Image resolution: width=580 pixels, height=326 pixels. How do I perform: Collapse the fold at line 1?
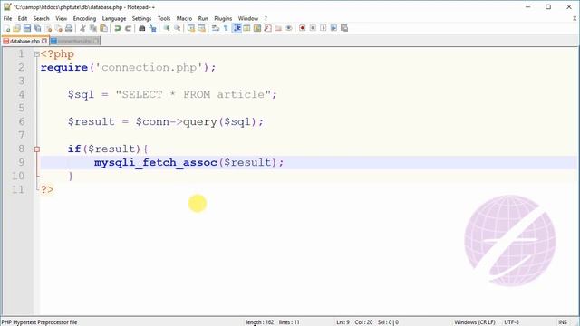point(36,54)
